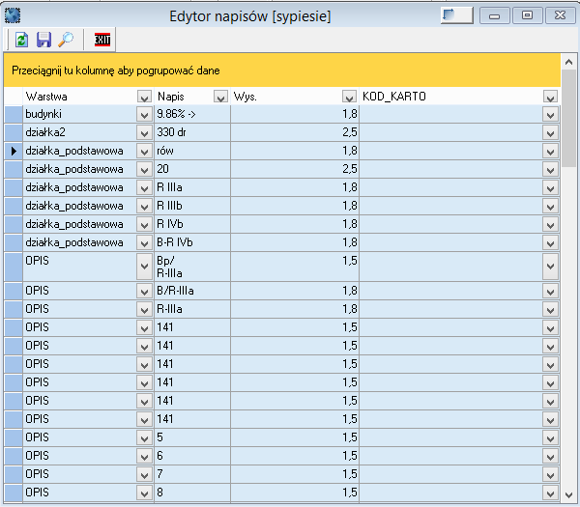Click the globe app icon in title bar
Viewport: 580px width, 507px height.
point(13,15)
